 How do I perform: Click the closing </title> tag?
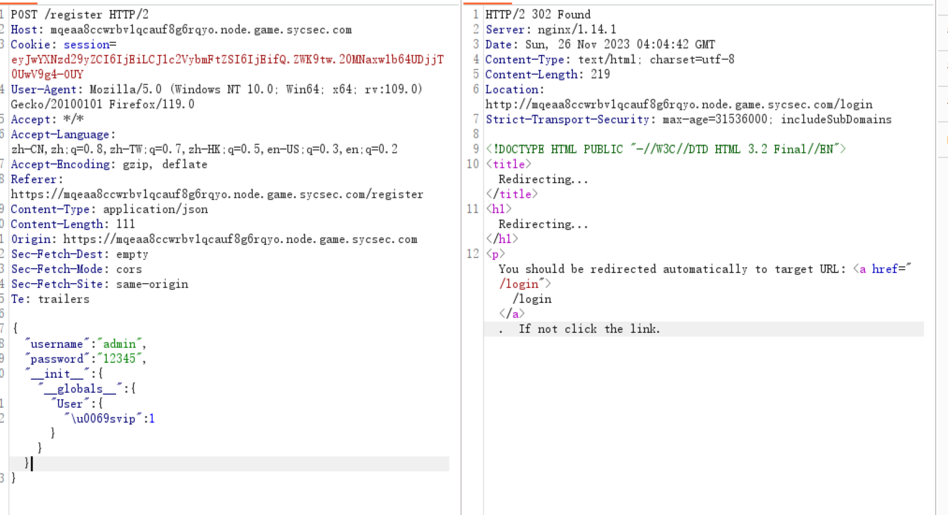[512, 194]
